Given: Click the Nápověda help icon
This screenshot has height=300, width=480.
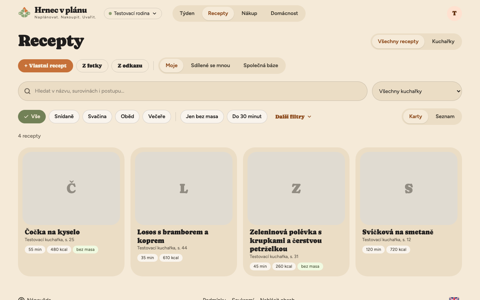Looking at the screenshot, I should [x=21, y=299].
